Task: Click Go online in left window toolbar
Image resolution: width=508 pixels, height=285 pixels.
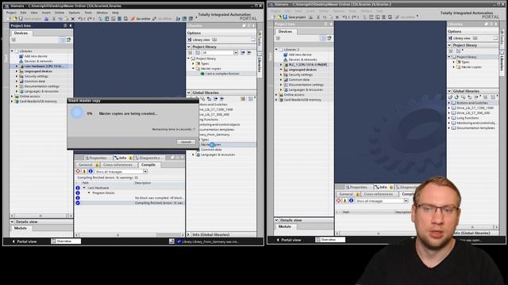Action: click(x=140, y=19)
